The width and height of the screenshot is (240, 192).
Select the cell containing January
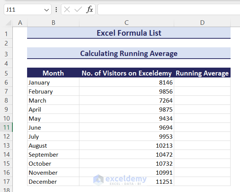coord(53,82)
